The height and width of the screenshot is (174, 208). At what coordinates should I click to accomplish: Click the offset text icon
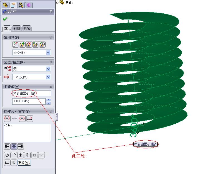coord(30,118)
